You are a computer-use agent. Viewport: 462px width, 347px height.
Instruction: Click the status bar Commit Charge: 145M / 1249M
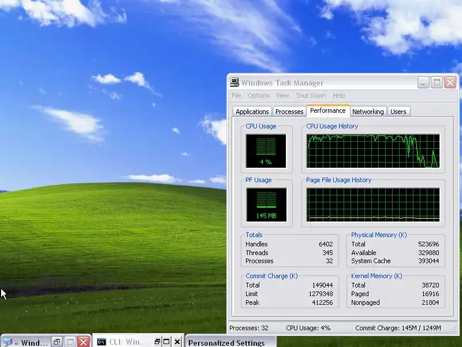click(x=398, y=328)
